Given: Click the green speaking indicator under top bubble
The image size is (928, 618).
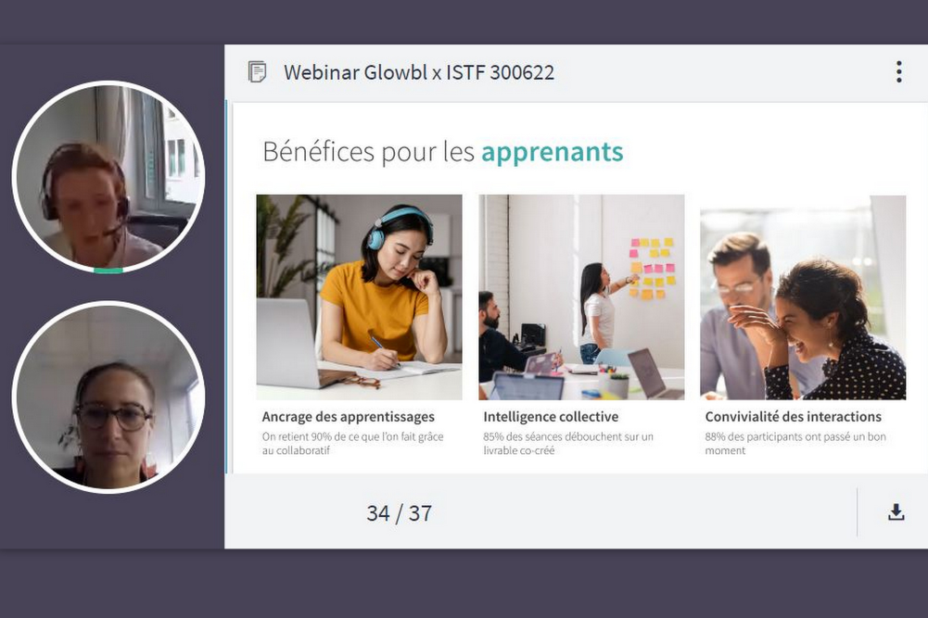Looking at the screenshot, I should point(108,271).
